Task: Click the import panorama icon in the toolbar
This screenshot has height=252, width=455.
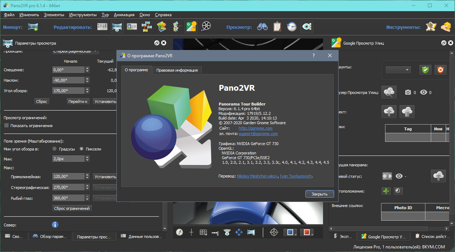Action: 33,27
